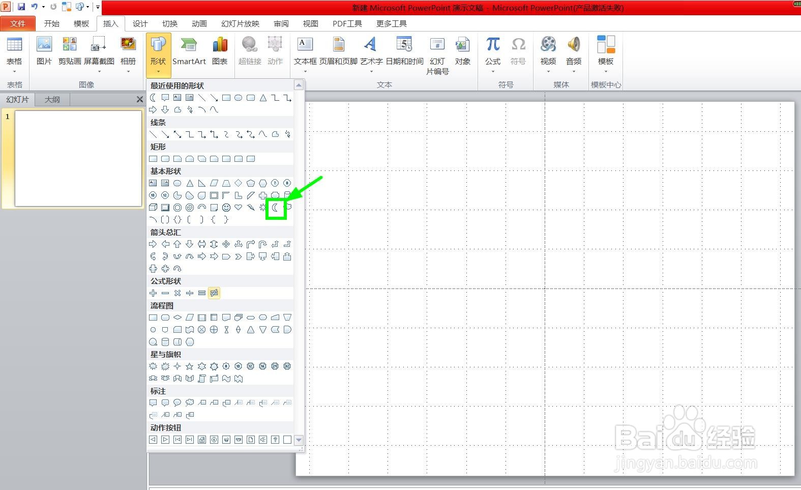Select the Donut shape
Screen dimensions: 801x490
pyautogui.click(x=177, y=208)
